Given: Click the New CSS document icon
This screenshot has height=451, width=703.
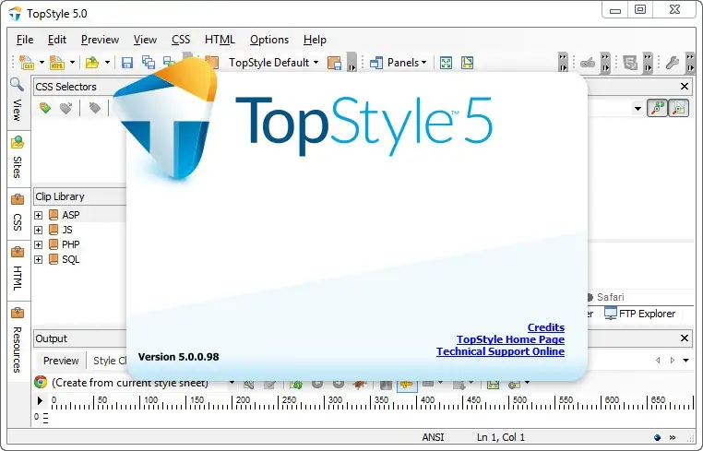Looking at the screenshot, I should (x=27, y=63).
